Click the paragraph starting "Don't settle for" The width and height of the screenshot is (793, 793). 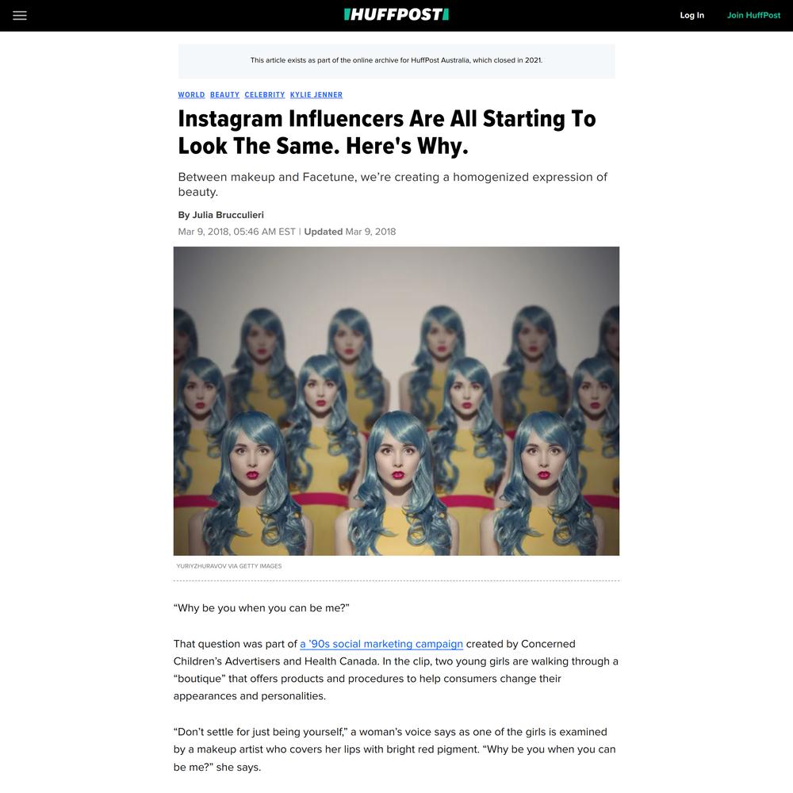tap(394, 749)
